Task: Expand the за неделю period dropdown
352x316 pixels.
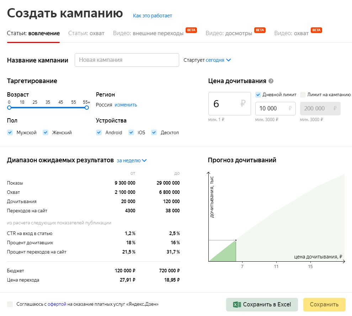Action: click(x=132, y=160)
